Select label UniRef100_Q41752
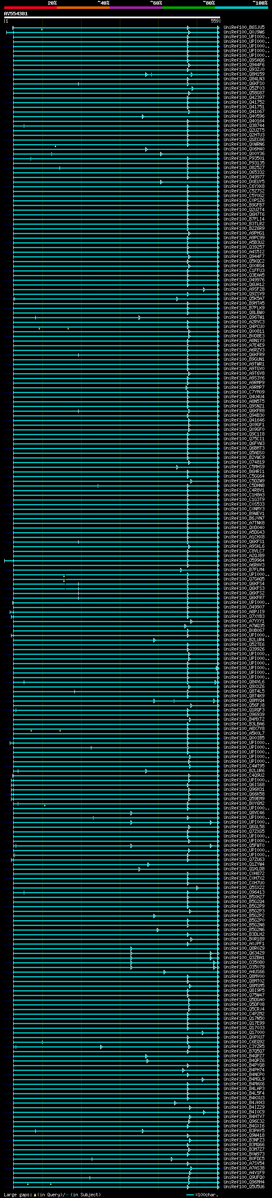Viewport: 272px width, 1198px height. tap(244, 102)
